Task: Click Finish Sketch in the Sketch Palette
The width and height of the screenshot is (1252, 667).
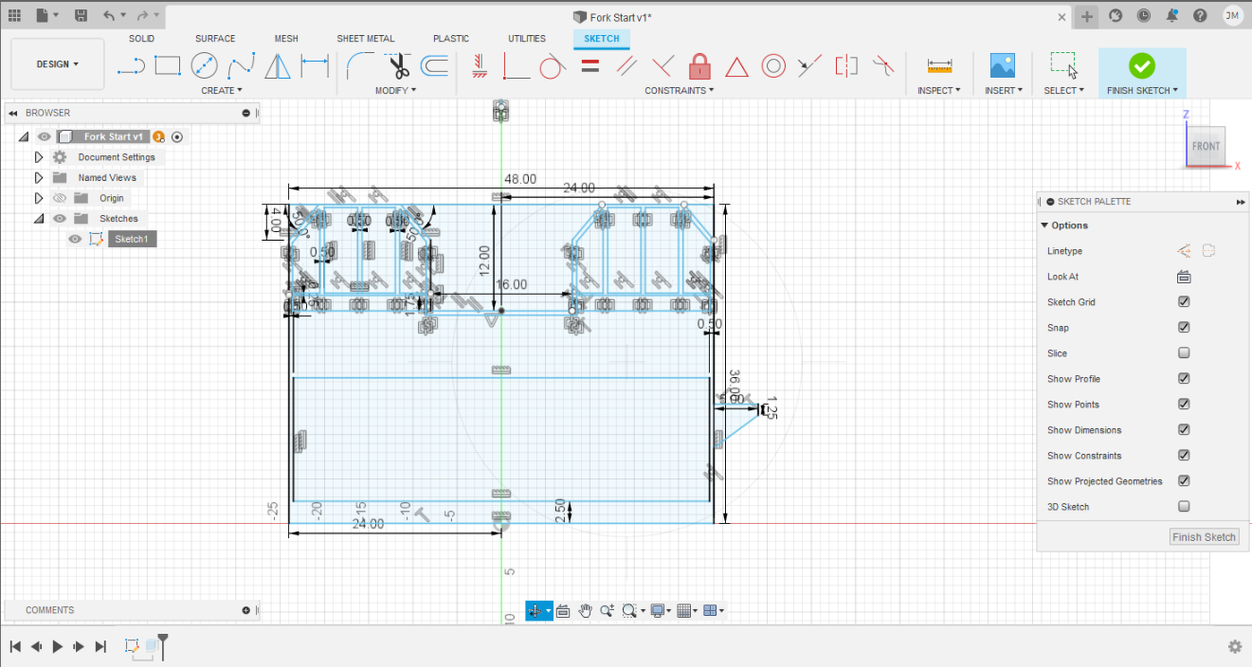Action: pos(1204,536)
